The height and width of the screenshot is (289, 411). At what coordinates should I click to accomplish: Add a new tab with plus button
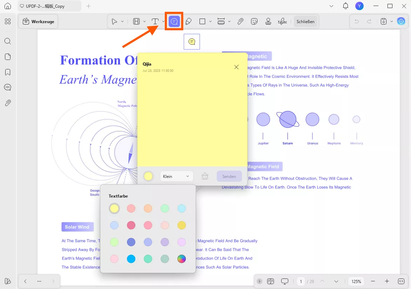(89, 6)
